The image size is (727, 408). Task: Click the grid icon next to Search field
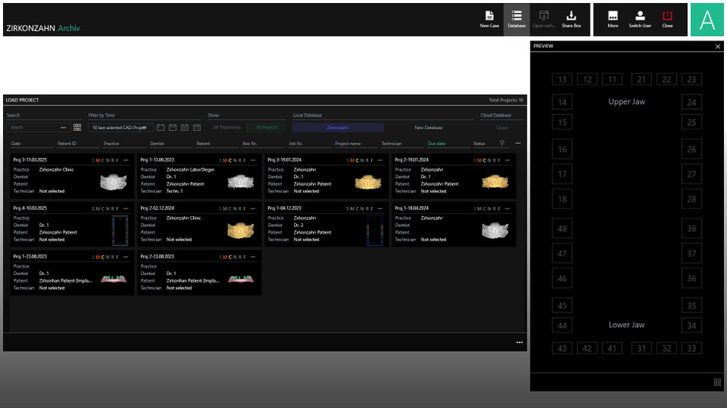point(77,128)
